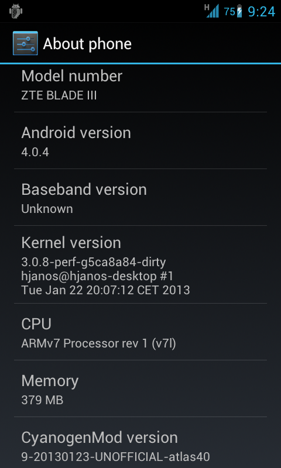The image size is (281, 468).
Task: Tap the ARMv7 Processor rev 1 text
Action: 84,343
